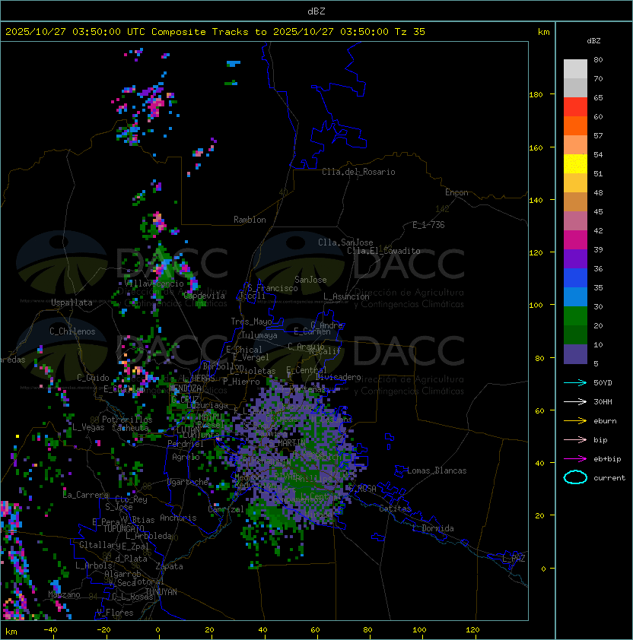Click the 'Clla.del_Rosario' map label
633x640 pixels.
[358, 172]
